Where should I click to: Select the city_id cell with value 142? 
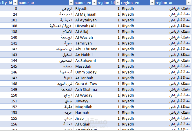9,49
